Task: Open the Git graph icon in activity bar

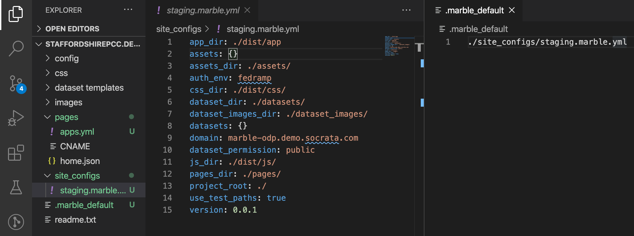Action: click(x=16, y=222)
